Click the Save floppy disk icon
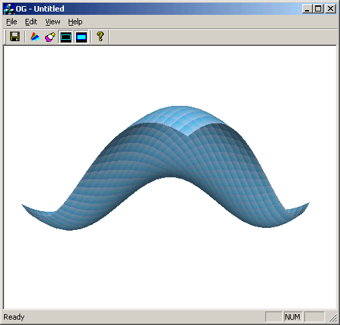The image size is (340, 325). click(x=15, y=36)
